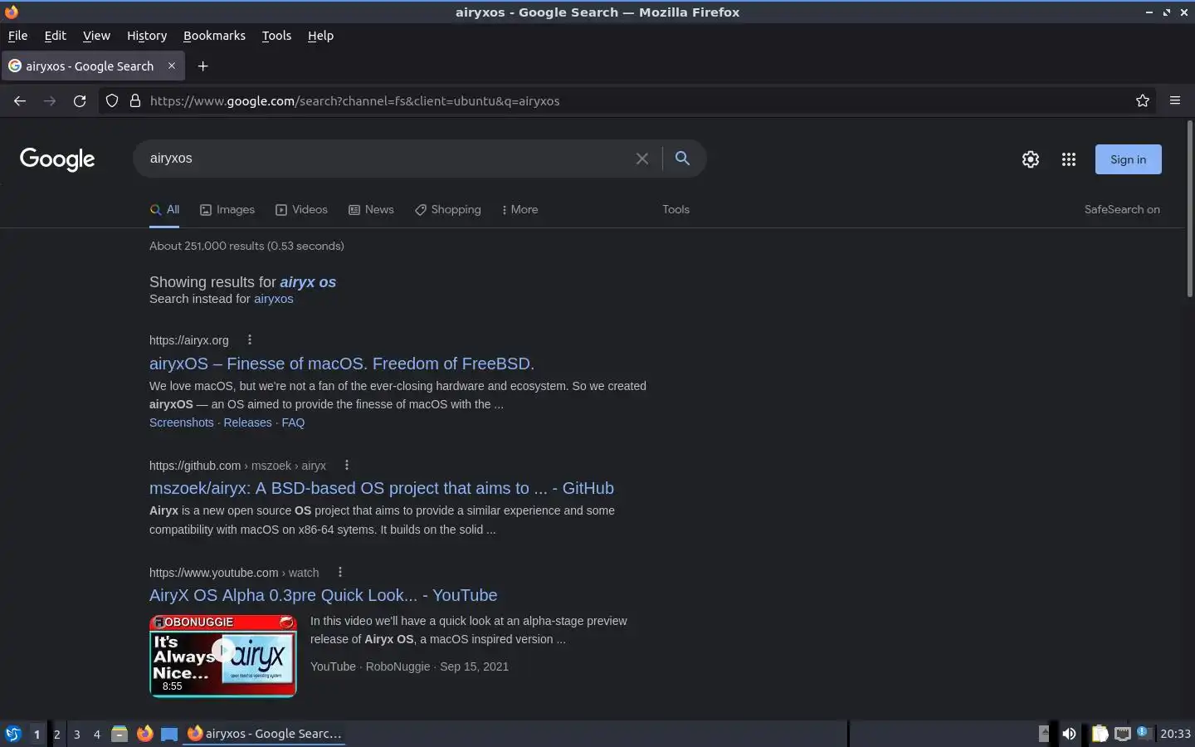This screenshot has height=747, width=1195.
Task: Open the View menu
Action: [96, 36]
